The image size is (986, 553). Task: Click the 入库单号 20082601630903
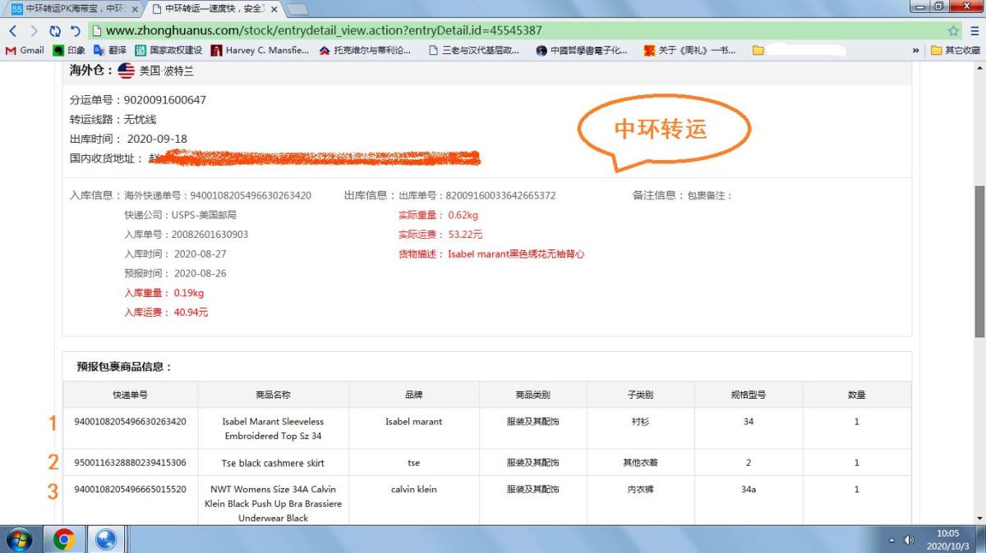click(187, 235)
